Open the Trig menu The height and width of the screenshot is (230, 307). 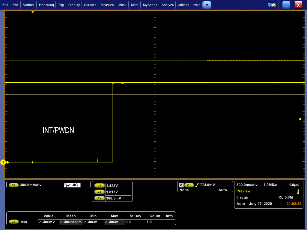point(61,5)
